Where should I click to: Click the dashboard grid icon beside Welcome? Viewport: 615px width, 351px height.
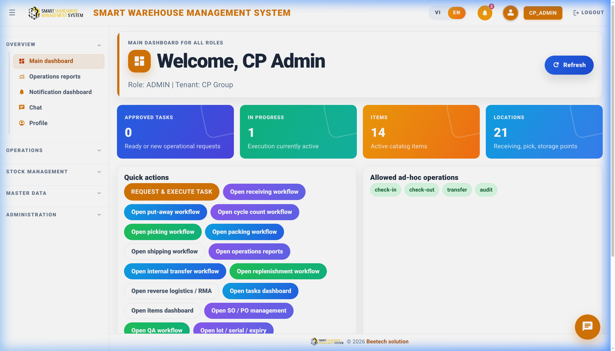[139, 61]
